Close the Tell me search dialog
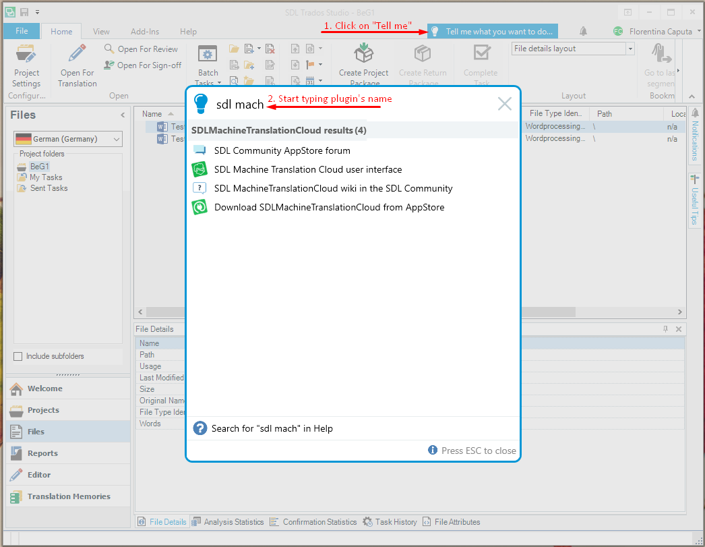The height and width of the screenshot is (547, 705). [504, 104]
